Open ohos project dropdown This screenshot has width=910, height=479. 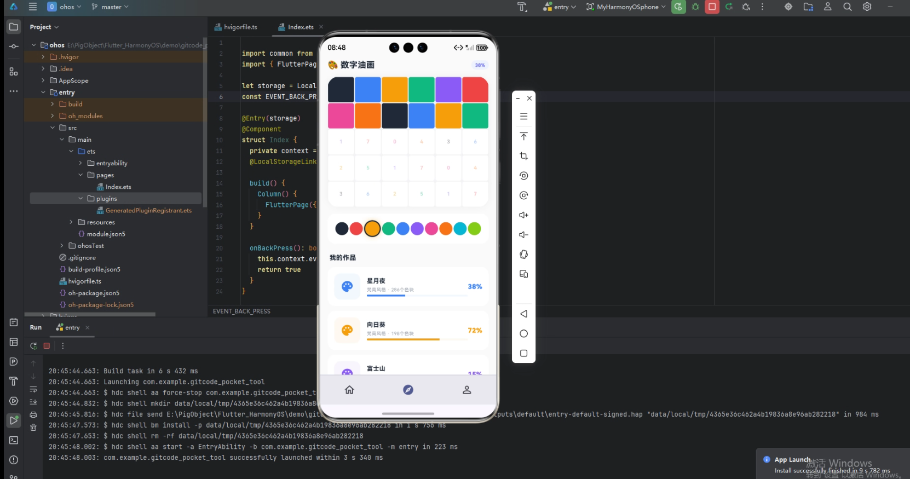click(x=65, y=7)
